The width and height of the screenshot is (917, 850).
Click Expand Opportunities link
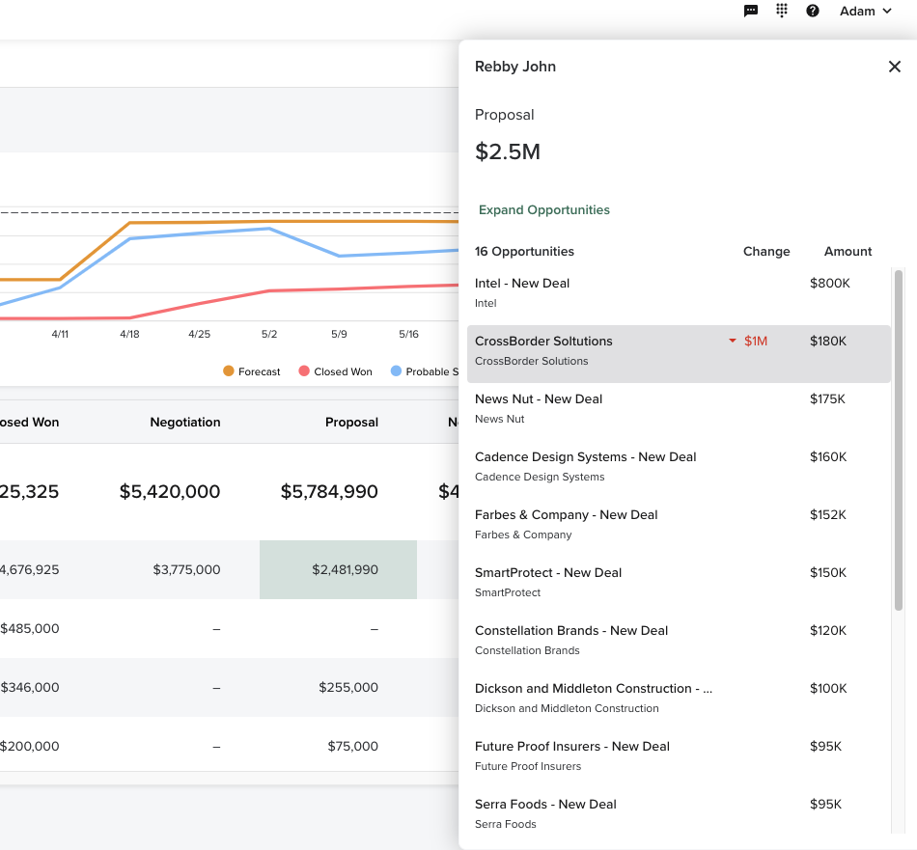tap(544, 209)
